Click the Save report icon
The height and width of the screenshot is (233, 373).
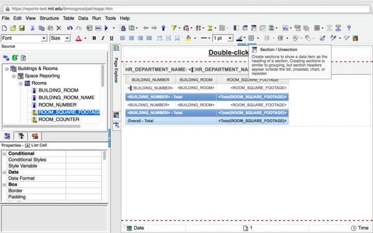point(22,28)
